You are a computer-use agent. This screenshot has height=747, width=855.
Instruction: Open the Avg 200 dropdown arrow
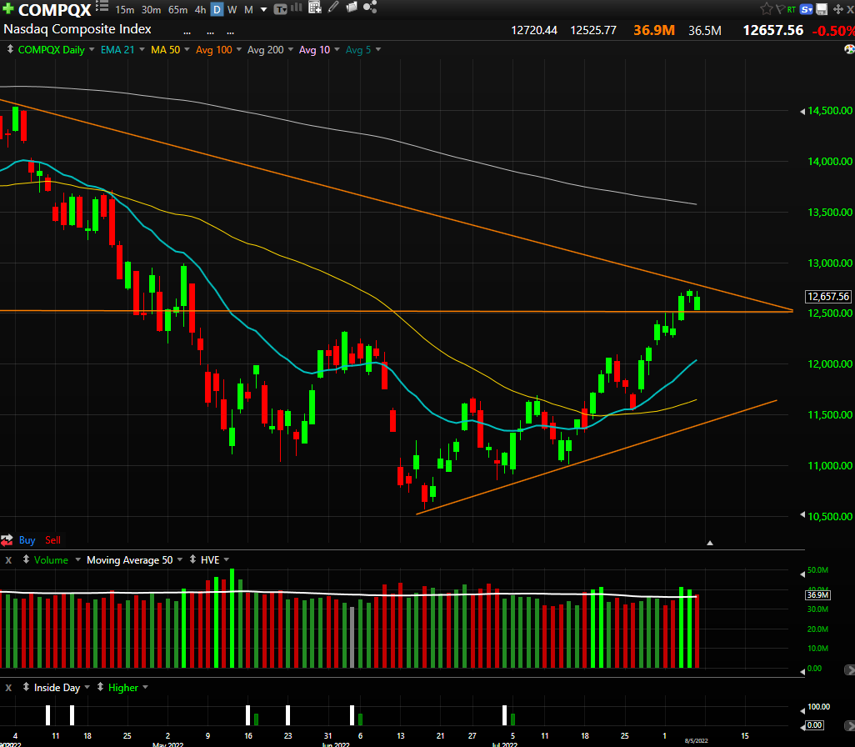(x=291, y=49)
